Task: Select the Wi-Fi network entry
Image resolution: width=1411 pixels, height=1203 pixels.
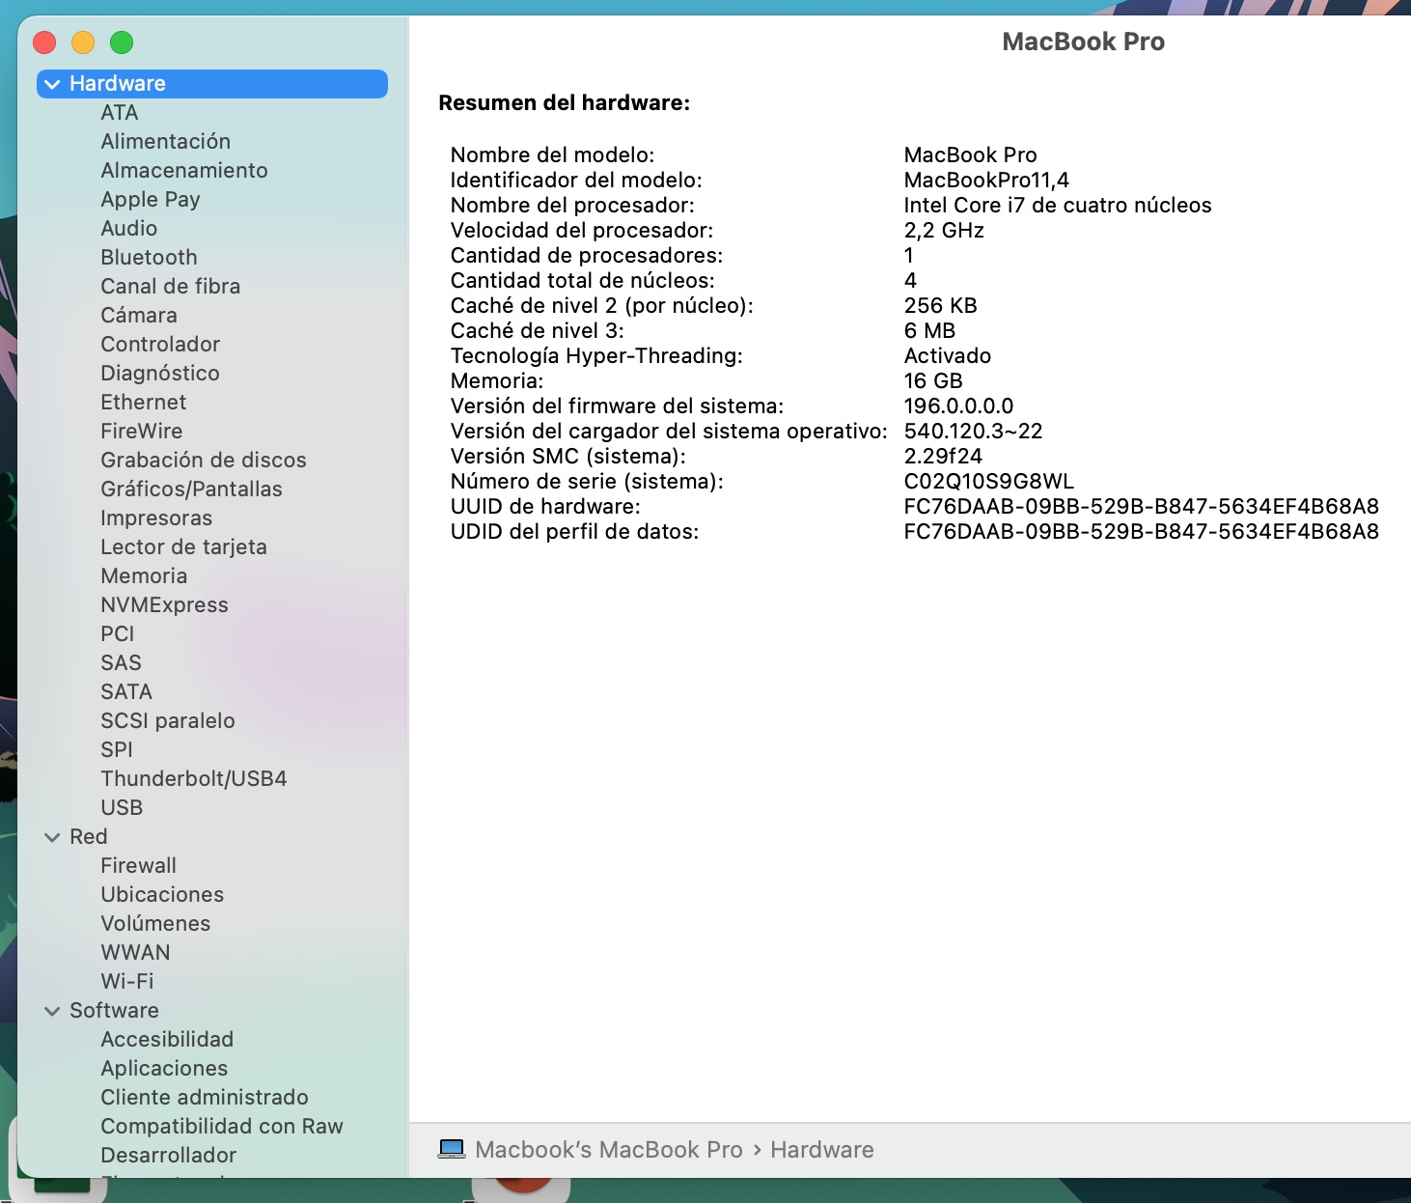Action: (126, 981)
